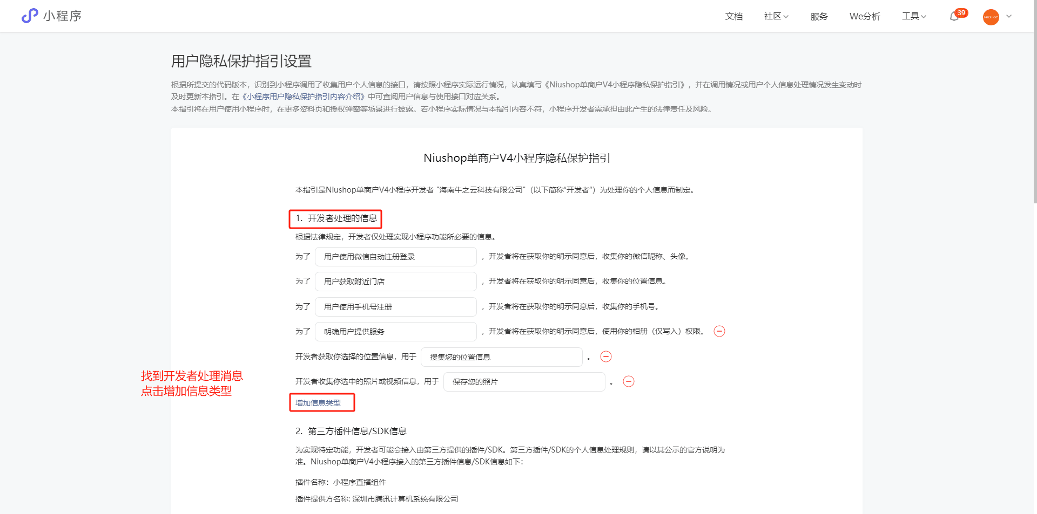
Task: Expand the account arrow beside avatar
Action: click(x=1009, y=16)
